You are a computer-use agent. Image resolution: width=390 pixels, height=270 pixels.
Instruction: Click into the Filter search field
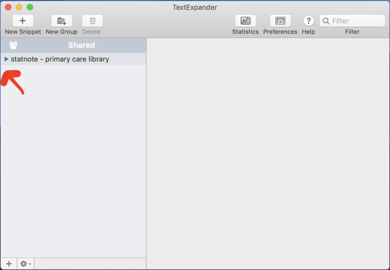(x=352, y=21)
